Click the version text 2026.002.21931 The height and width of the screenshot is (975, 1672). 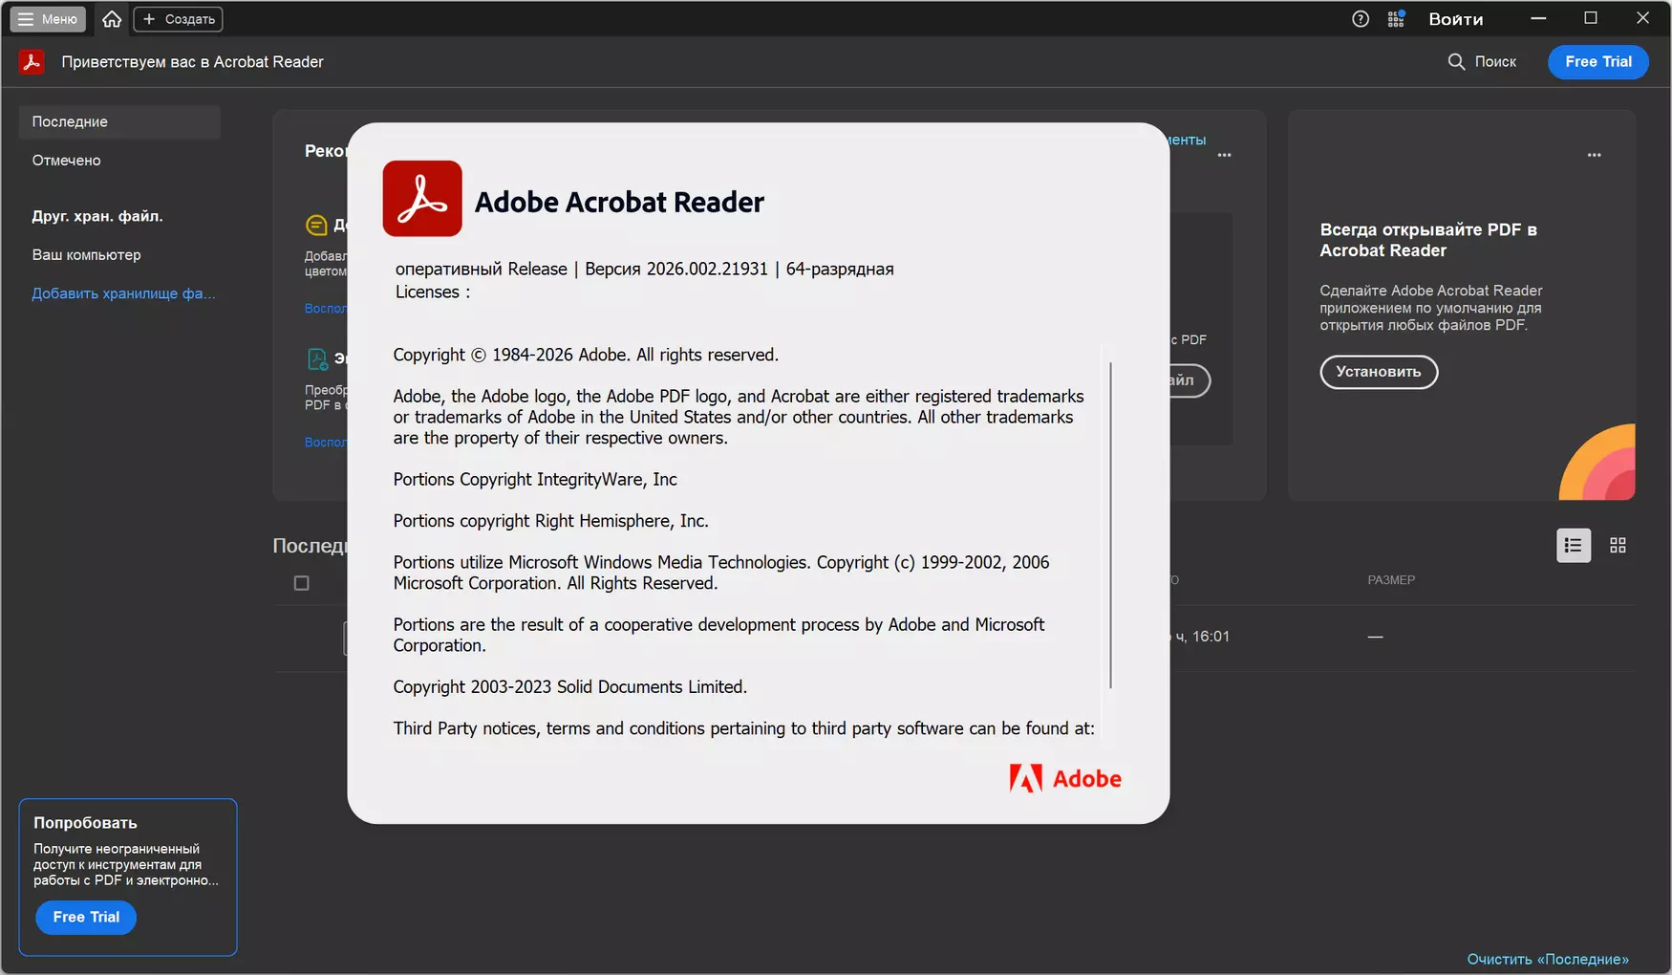pos(707,270)
